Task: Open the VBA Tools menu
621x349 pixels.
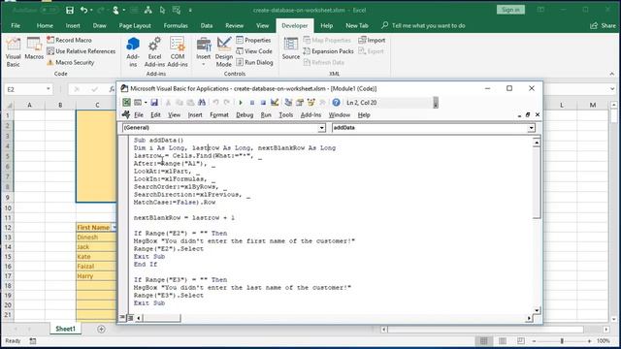Action: pyautogui.click(x=286, y=114)
